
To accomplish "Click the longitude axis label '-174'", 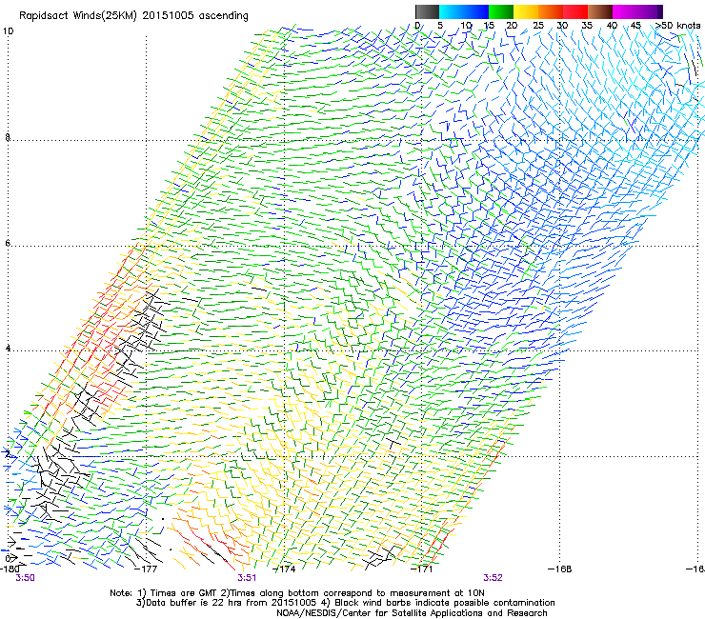I will pyautogui.click(x=285, y=569).
